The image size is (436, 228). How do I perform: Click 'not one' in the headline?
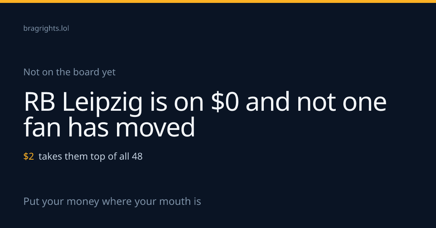click(342, 102)
